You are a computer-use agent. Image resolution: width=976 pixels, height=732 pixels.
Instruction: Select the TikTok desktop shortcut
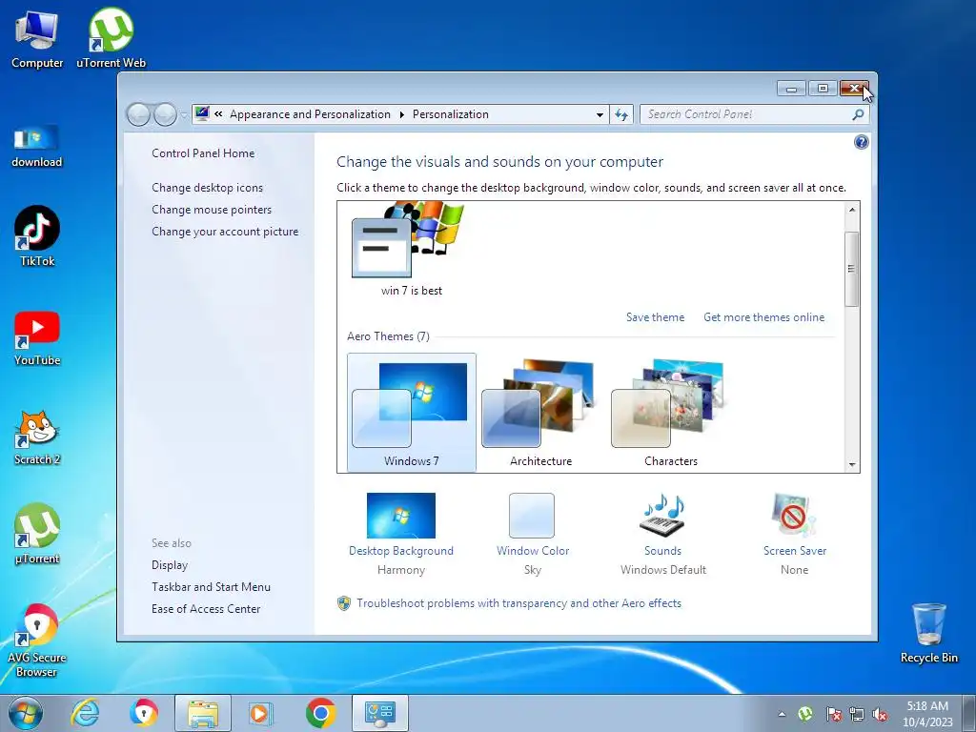coord(37,236)
